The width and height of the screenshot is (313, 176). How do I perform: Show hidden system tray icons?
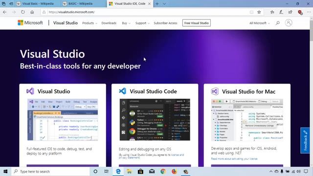point(271,172)
